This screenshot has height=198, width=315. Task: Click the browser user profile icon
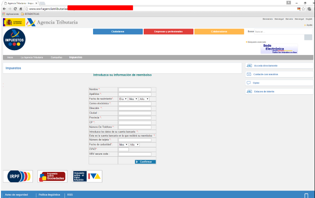(x=288, y=2)
